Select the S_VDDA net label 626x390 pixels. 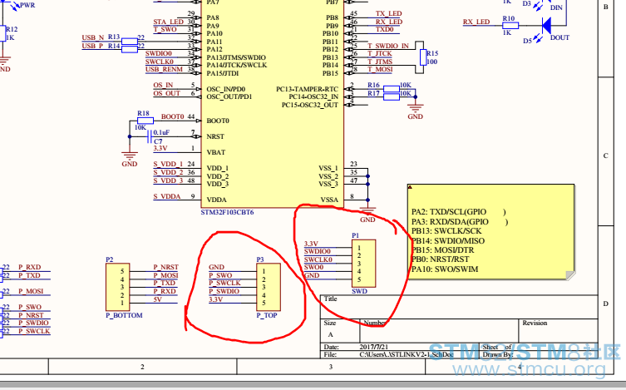(x=167, y=196)
